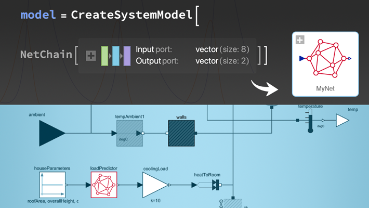369x208 pixels.
Task: Click the 'Output port:' label
Action: [157, 61]
